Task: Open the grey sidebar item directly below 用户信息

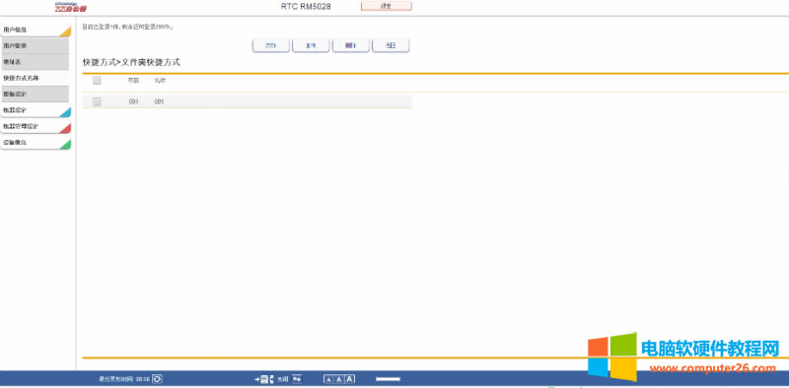Action: (36, 45)
